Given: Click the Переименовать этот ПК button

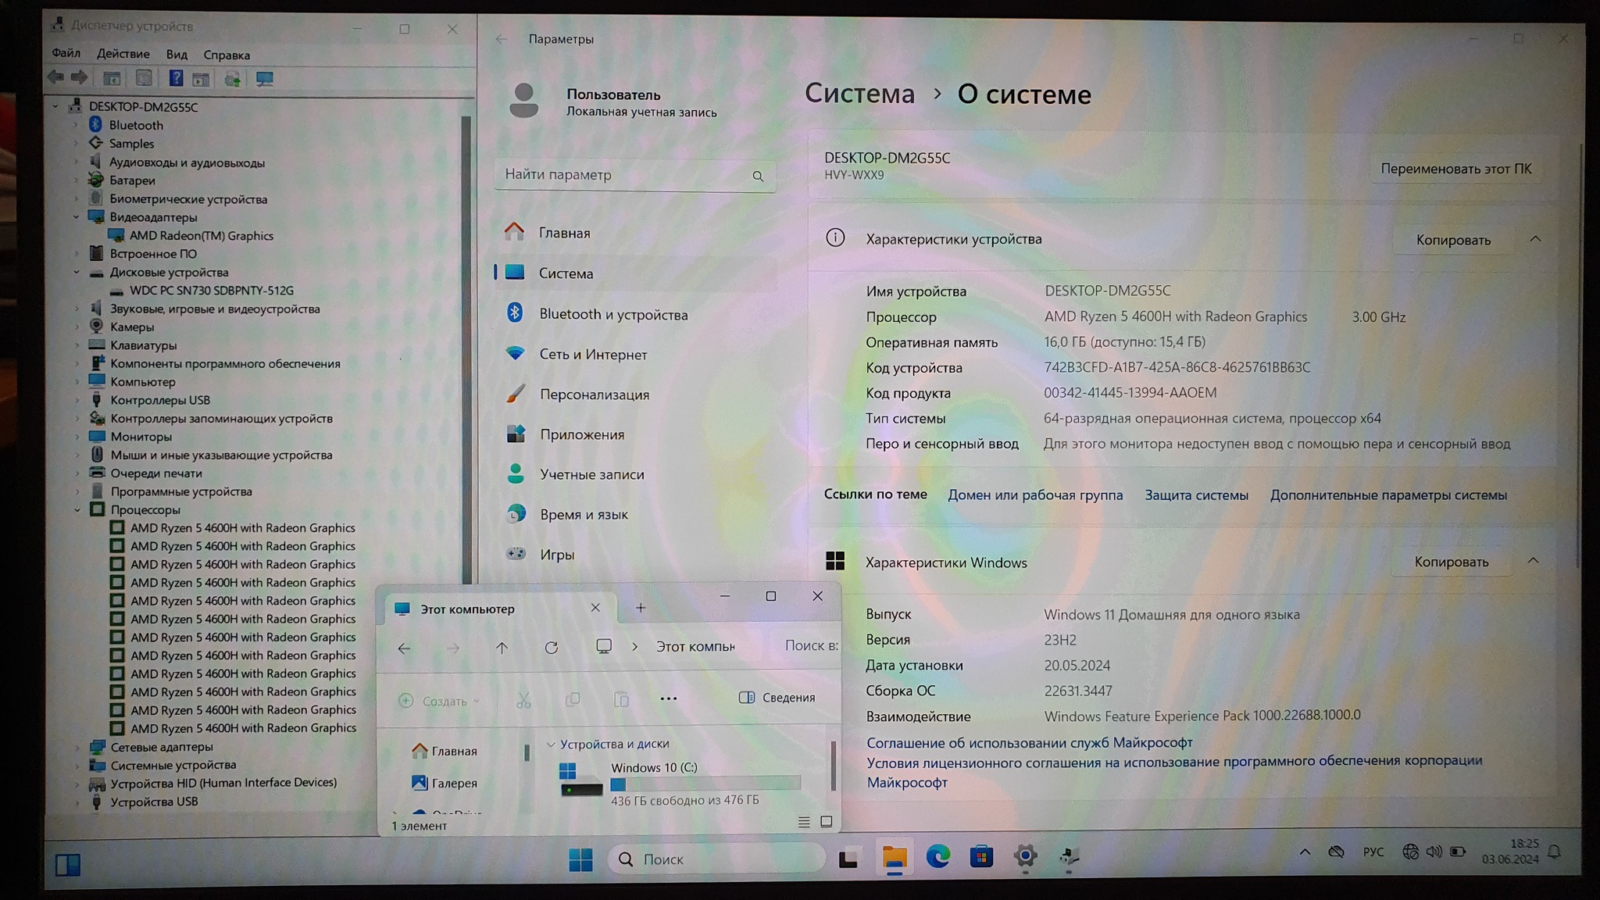Looking at the screenshot, I should click(x=1455, y=169).
